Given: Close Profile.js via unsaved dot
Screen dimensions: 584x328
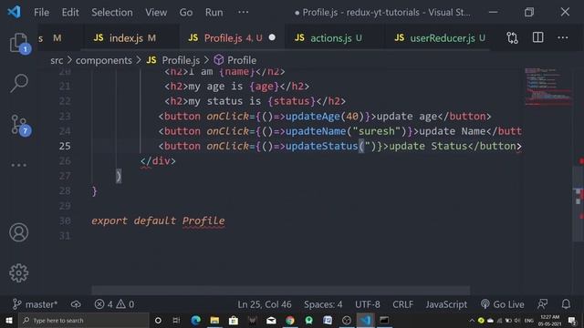Looking at the screenshot, I should tap(272, 37).
